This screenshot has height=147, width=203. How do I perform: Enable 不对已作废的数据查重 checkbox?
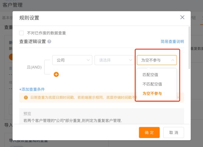[x=22, y=33]
